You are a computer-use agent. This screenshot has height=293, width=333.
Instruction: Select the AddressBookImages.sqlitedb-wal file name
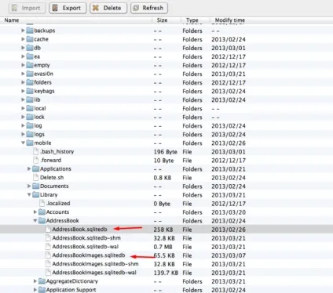94,273
